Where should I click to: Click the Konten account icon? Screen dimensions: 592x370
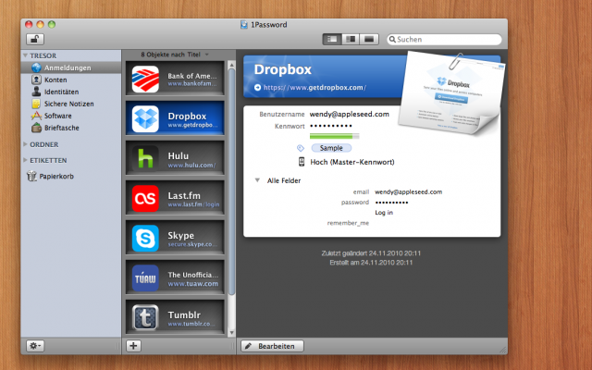[36, 80]
